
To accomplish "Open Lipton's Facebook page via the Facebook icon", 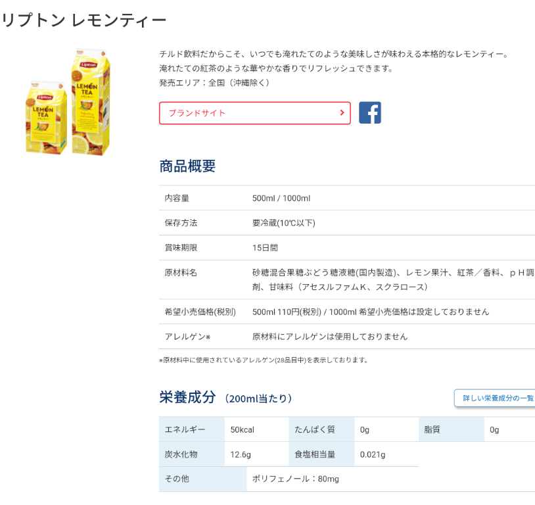I will 369,112.
